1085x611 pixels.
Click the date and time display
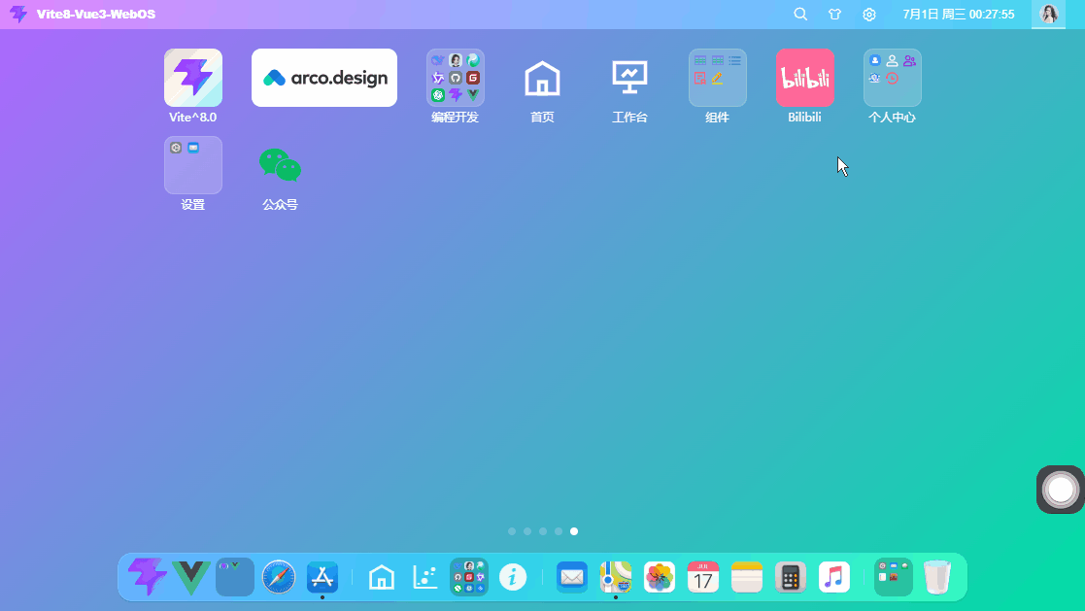coord(959,14)
